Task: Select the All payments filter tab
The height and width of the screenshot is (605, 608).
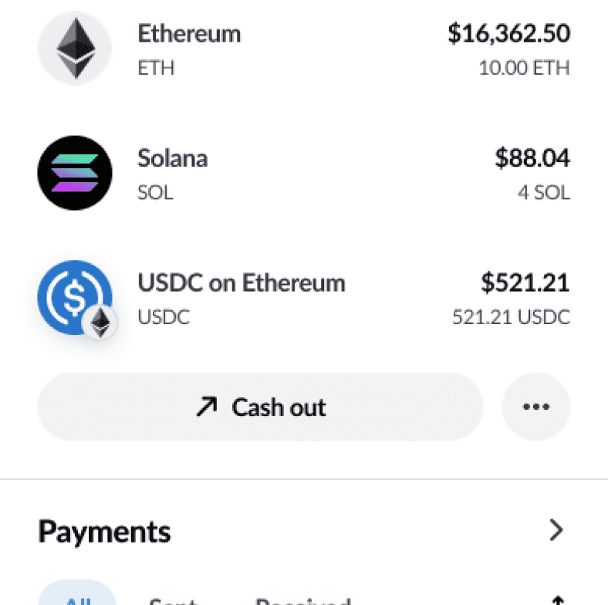Action: (77, 593)
